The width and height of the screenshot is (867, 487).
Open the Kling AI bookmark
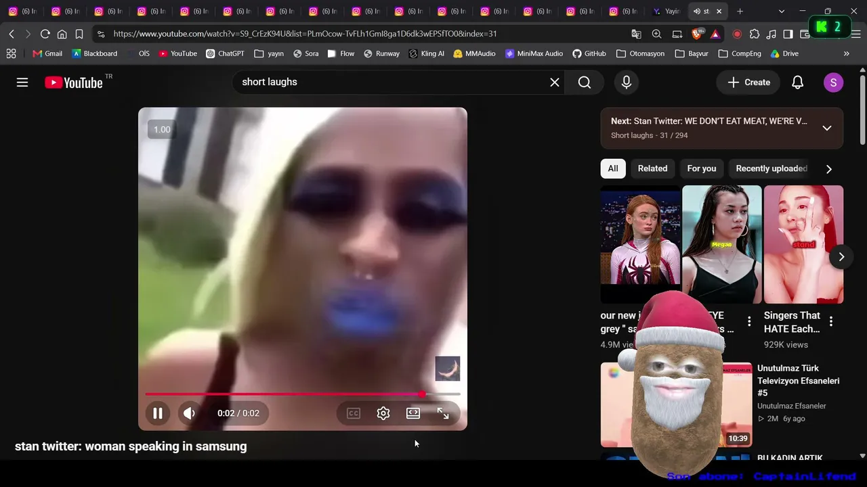coord(426,53)
